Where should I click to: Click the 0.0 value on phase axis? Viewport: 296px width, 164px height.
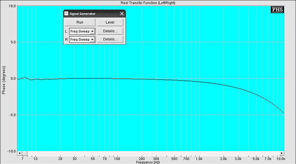coord(13,79)
